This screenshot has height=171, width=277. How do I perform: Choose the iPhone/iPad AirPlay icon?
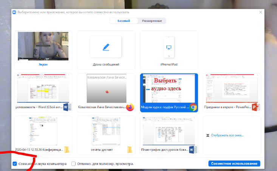coord(168,47)
